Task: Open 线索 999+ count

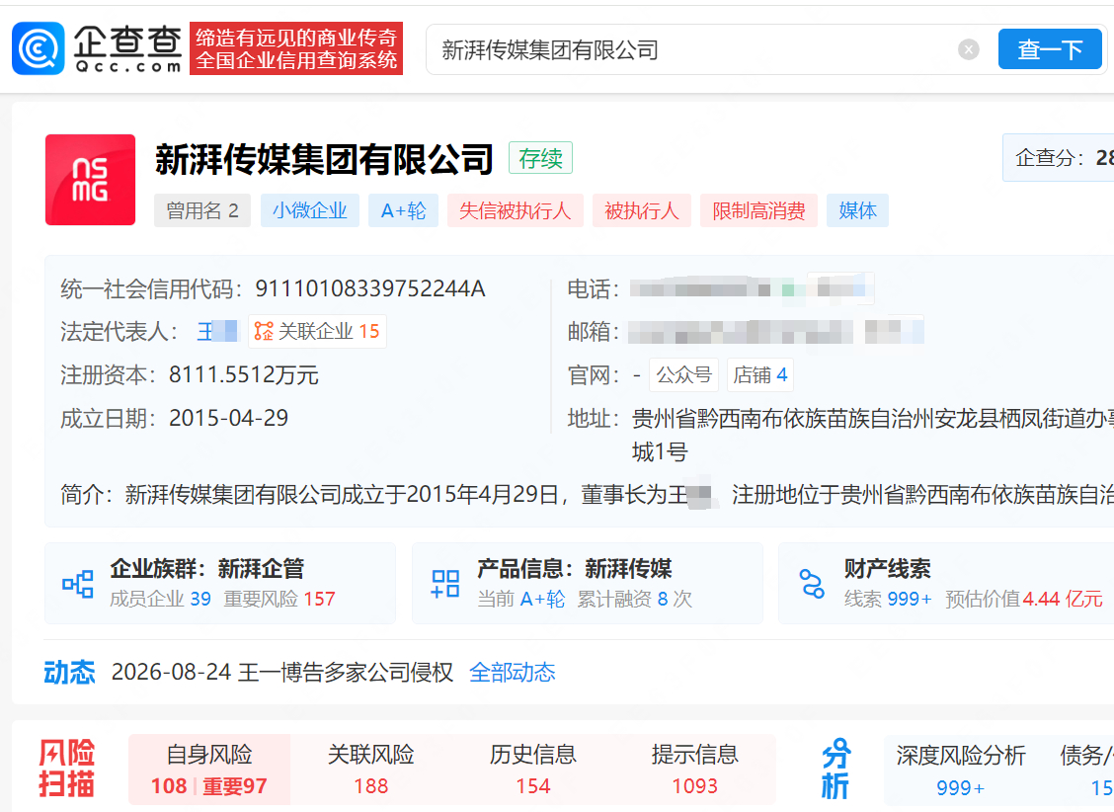Action: [888, 599]
